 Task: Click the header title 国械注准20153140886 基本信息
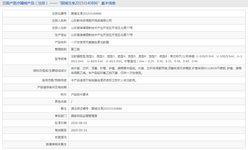coord(88,3)
